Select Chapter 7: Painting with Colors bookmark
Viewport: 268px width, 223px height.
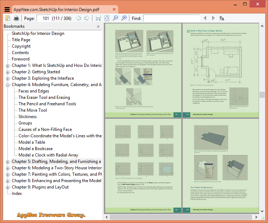click(x=57, y=174)
